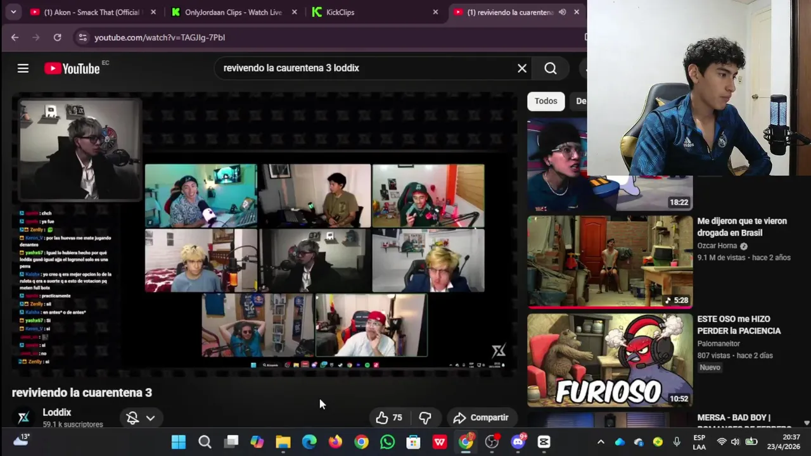Open video title 'Me dijeron que te vieron drogada'
The image size is (811, 456).
742,227
